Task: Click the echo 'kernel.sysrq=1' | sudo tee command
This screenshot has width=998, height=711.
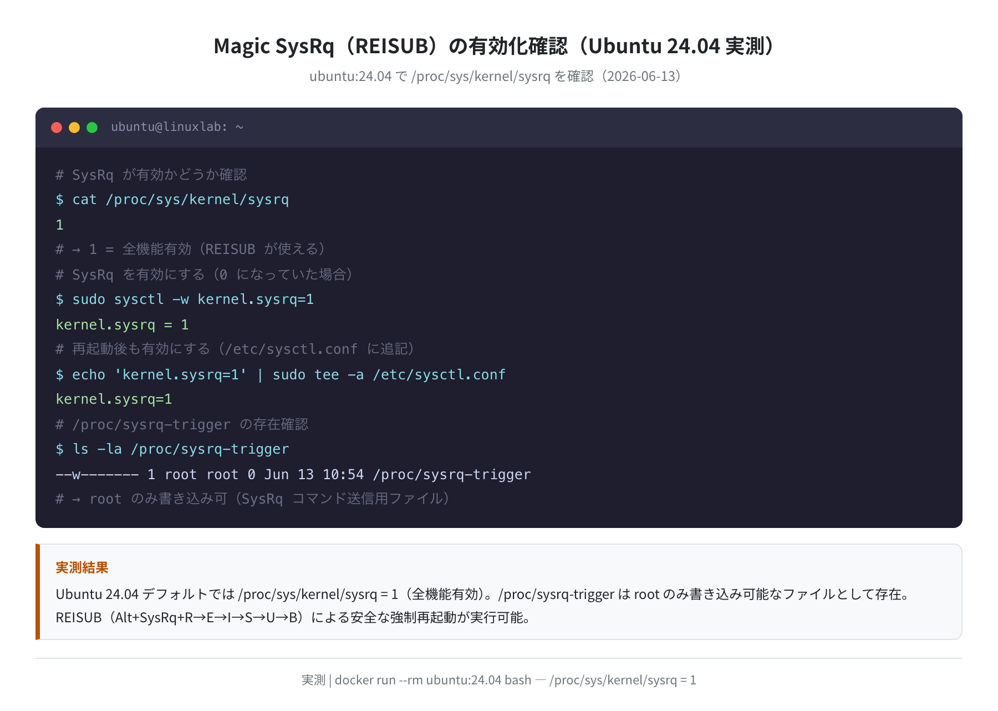Action: (281, 374)
